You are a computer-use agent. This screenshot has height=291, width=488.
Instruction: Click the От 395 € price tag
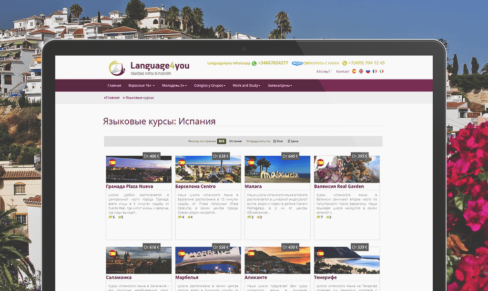360,156
